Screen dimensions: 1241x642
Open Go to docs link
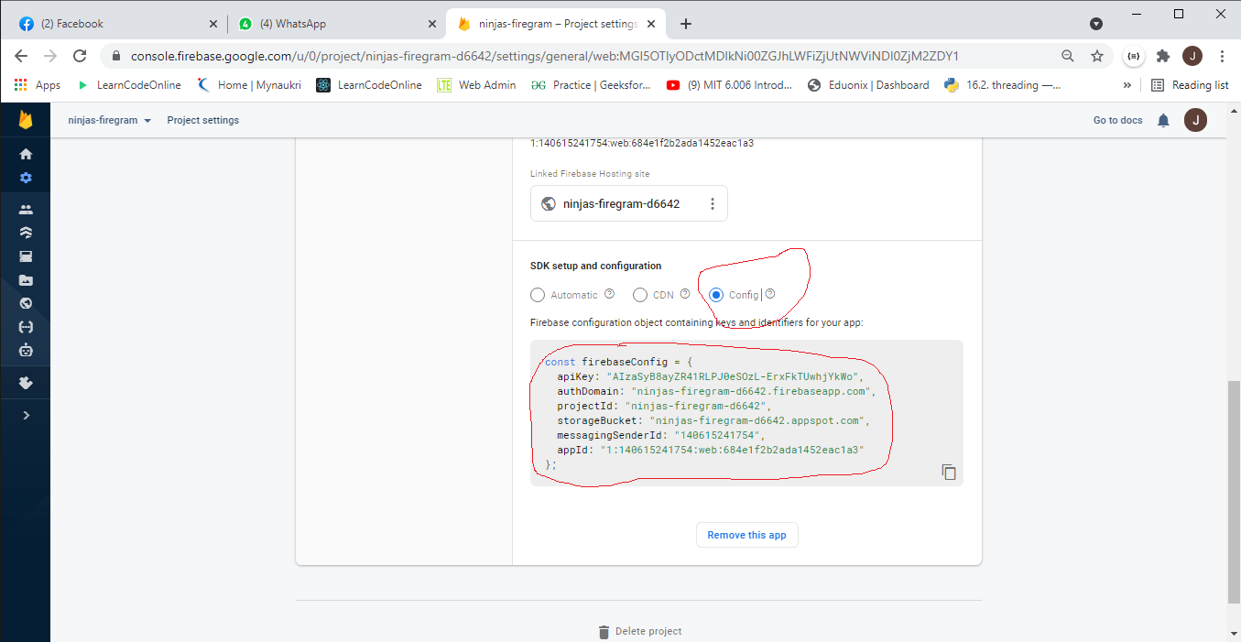[x=1118, y=120]
